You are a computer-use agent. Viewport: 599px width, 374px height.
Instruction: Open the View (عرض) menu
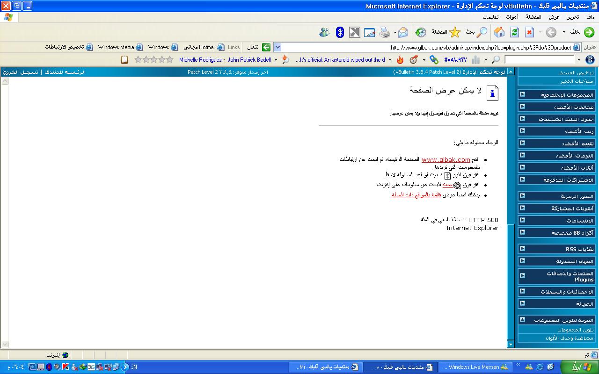[554, 17]
